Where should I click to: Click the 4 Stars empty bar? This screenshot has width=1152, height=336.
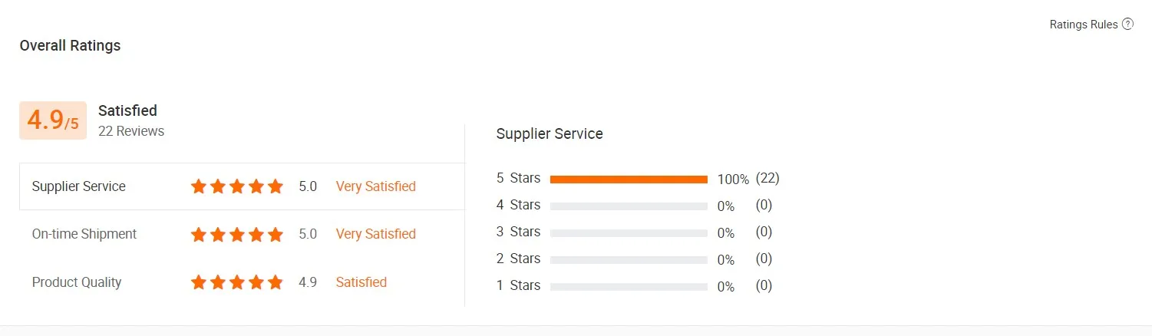[x=629, y=206]
